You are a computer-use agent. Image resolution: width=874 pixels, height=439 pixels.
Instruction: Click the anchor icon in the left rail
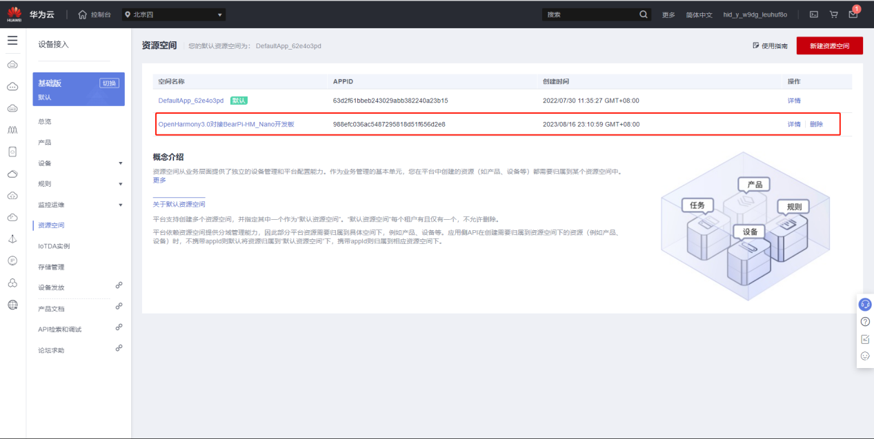click(x=12, y=238)
